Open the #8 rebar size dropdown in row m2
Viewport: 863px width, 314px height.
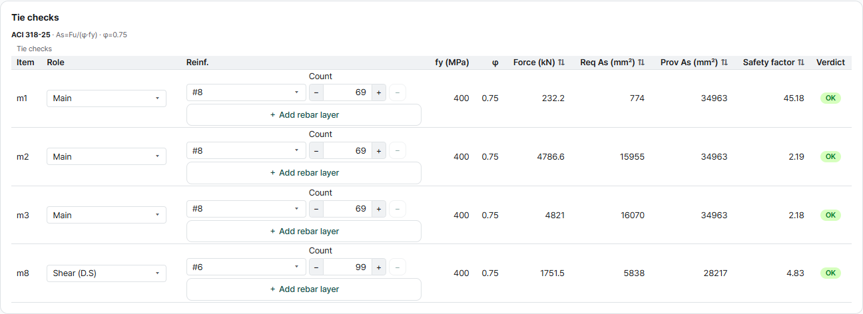click(246, 150)
